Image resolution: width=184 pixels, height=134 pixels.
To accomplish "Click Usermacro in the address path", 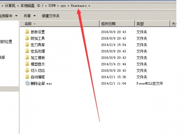I will (79, 5).
